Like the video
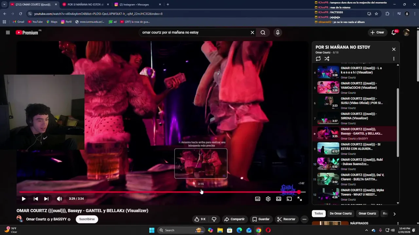The image size is (419, 235). (x=200, y=219)
